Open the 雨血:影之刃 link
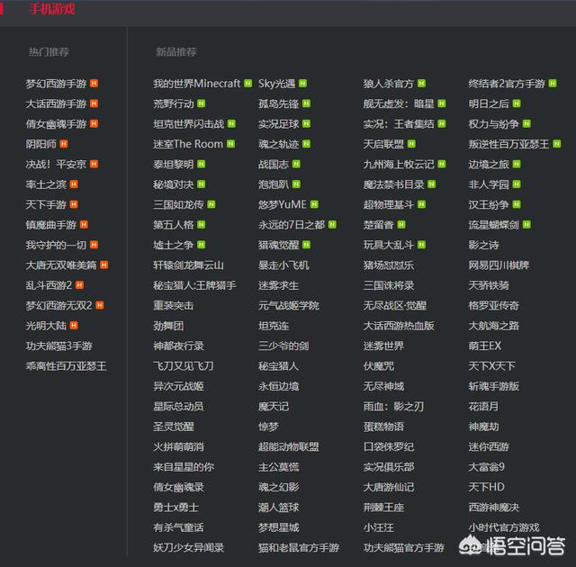 pyautogui.click(x=393, y=406)
